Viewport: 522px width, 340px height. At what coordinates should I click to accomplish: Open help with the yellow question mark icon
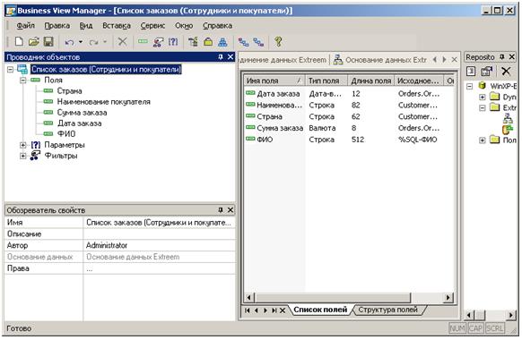(278, 42)
